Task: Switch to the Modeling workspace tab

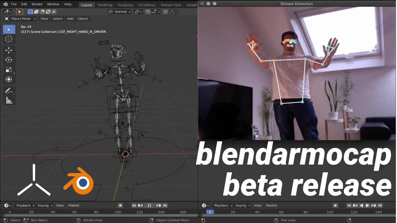Action: click(105, 5)
